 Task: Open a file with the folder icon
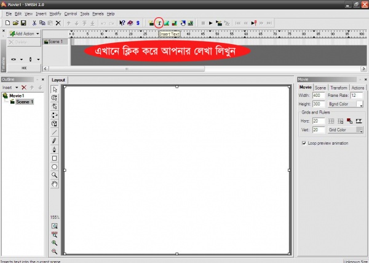pyautogui.click(x=15, y=23)
